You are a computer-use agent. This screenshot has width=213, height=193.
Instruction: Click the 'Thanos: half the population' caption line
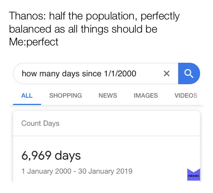click(x=94, y=16)
